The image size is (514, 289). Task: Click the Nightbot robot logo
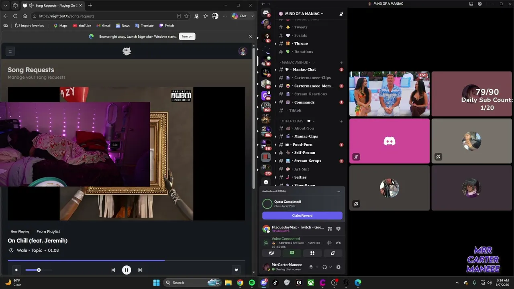[127, 51]
